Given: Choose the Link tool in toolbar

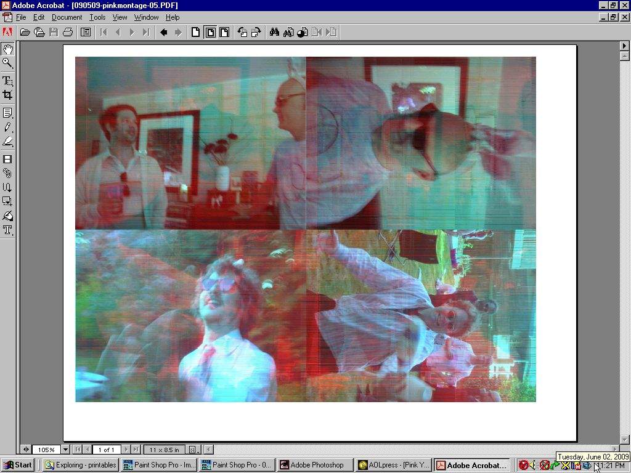Looking at the screenshot, I should click(x=8, y=173).
